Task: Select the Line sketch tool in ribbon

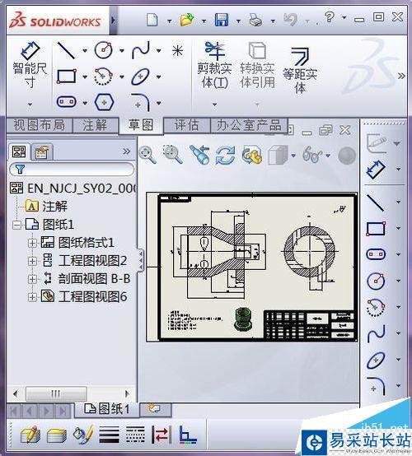Action: (x=66, y=50)
